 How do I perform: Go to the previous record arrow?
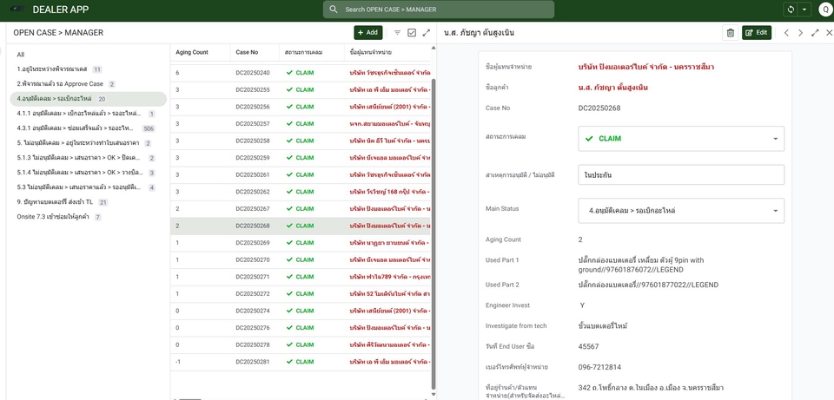(x=785, y=32)
